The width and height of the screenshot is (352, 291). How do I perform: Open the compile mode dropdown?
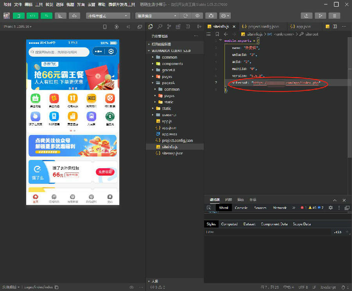pyautogui.click(x=157, y=16)
